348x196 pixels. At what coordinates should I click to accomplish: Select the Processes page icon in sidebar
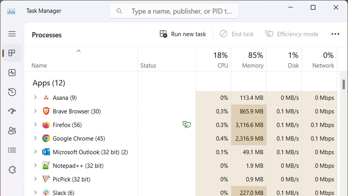(x=12, y=53)
